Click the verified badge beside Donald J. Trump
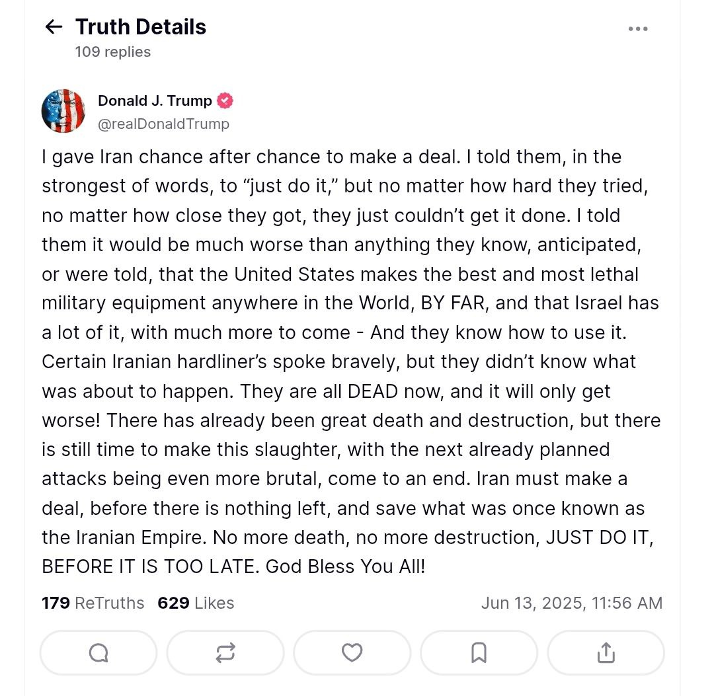The width and height of the screenshot is (714, 696). pos(225,101)
